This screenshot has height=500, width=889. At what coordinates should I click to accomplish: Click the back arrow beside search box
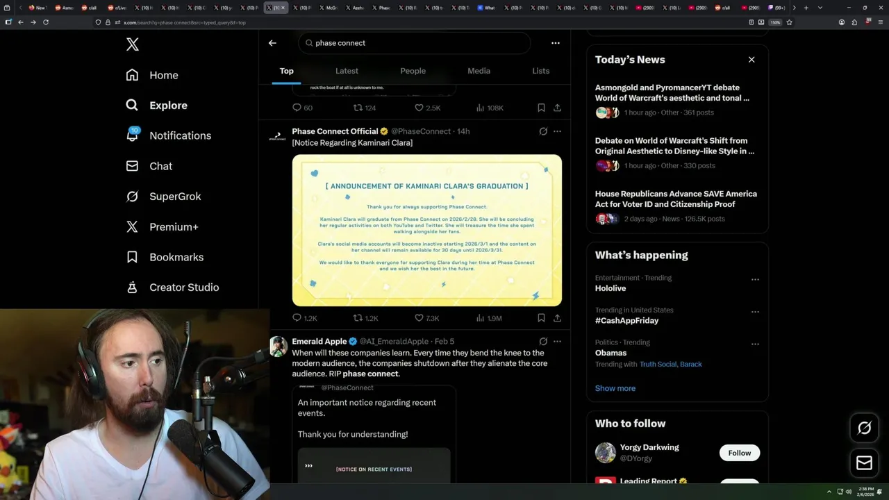tap(272, 43)
